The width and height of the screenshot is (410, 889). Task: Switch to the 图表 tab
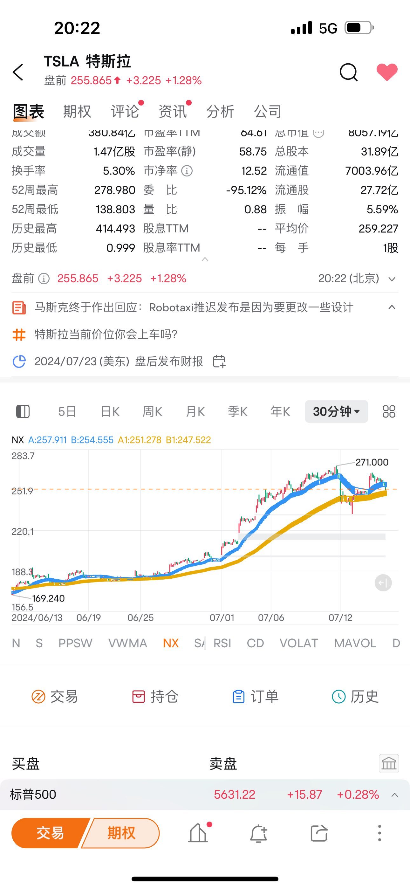click(x=29, y=112)
